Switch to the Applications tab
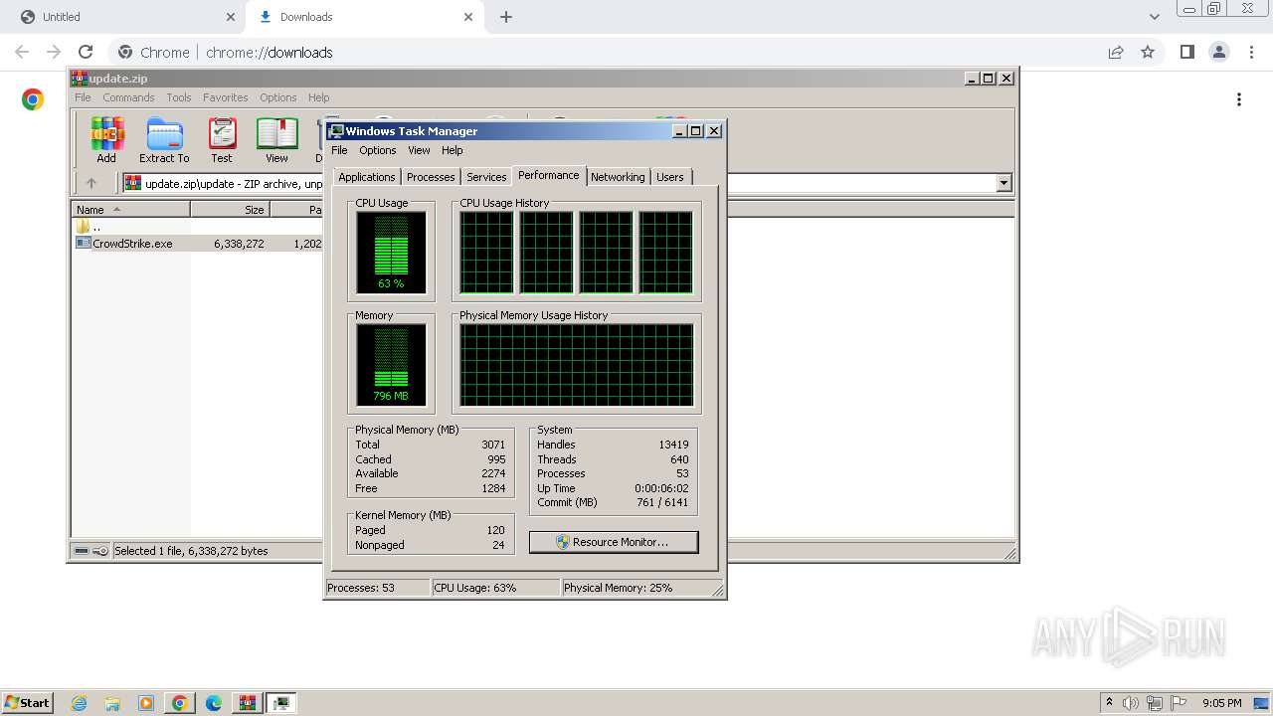 click(x=367, y=177)
